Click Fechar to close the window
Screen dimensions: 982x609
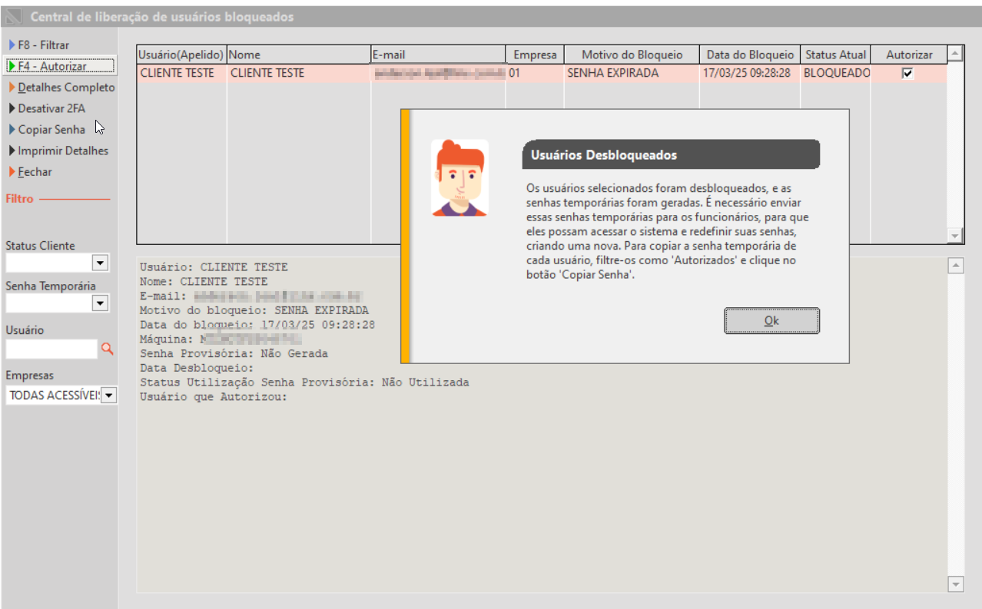pos(30,172)
